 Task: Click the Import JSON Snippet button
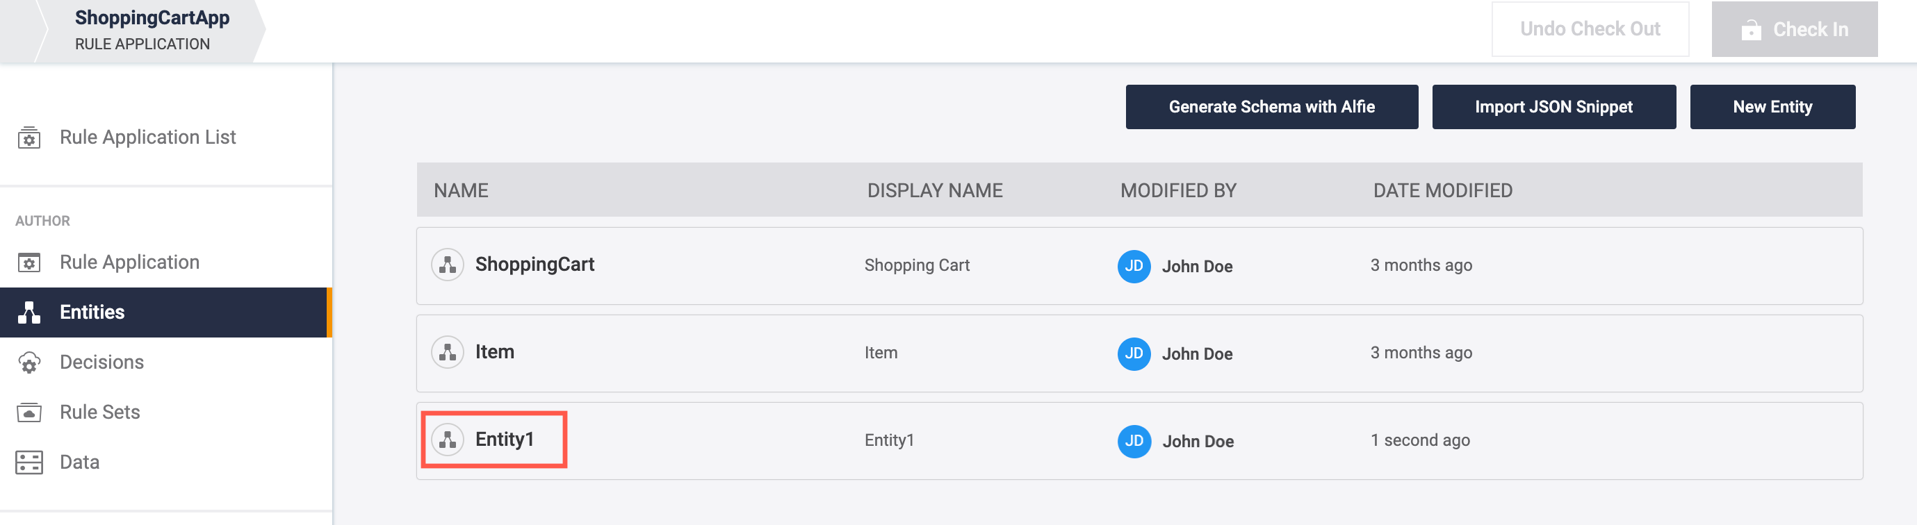(x=1553, y=107)
